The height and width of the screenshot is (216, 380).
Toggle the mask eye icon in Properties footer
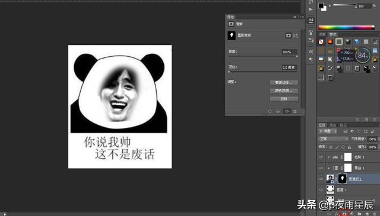click(x=287, y=111)
